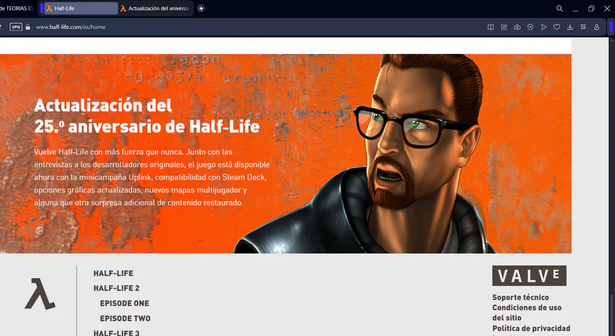Toggle the VPN badge in the address bar

pos(16,27)
